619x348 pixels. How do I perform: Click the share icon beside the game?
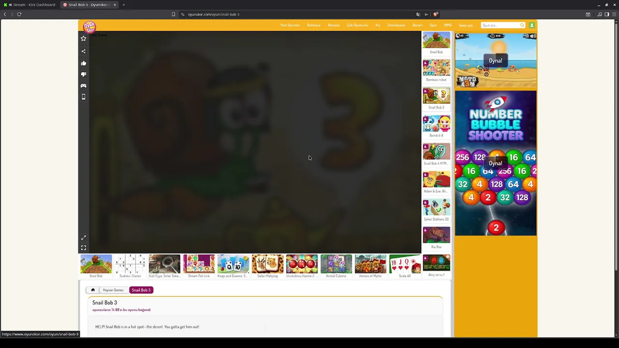[83, 51]
